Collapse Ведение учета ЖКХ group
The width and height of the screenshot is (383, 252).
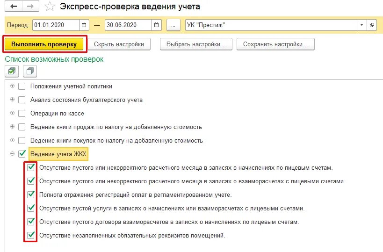click(12, 154)
